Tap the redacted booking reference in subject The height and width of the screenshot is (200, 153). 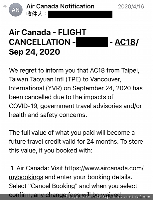[x=92, y=42]
